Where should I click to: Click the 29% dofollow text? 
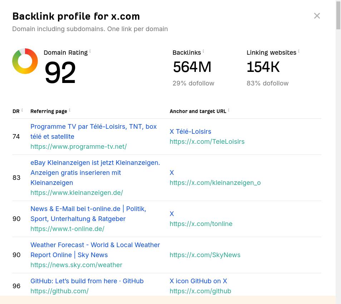click(193, 83)
